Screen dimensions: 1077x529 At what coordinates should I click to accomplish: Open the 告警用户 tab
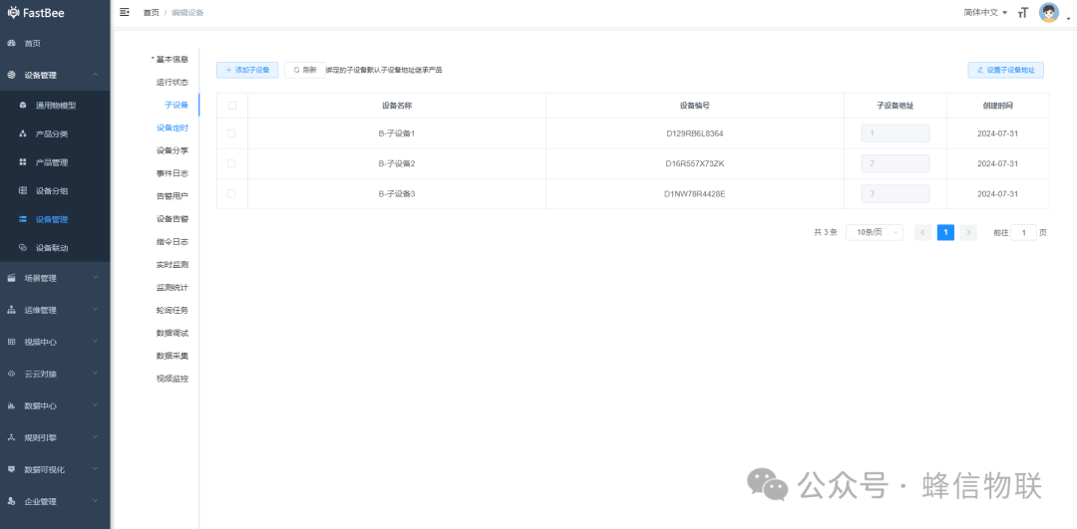tap(172, 196)
